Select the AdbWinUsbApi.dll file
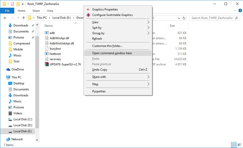The image size is (243, 148). tap(62, 43)
